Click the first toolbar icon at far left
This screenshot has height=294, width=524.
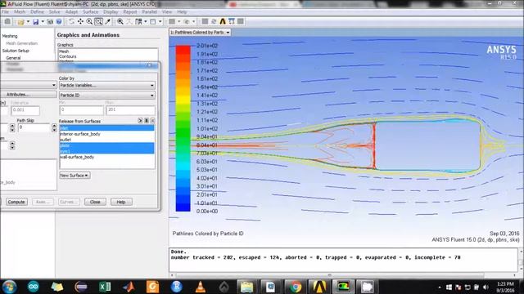(7, 22)
